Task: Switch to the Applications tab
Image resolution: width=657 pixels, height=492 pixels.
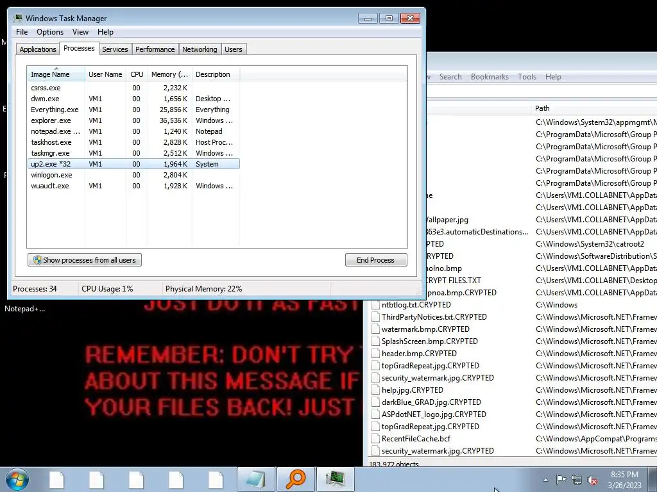Action: click(38, 49)
